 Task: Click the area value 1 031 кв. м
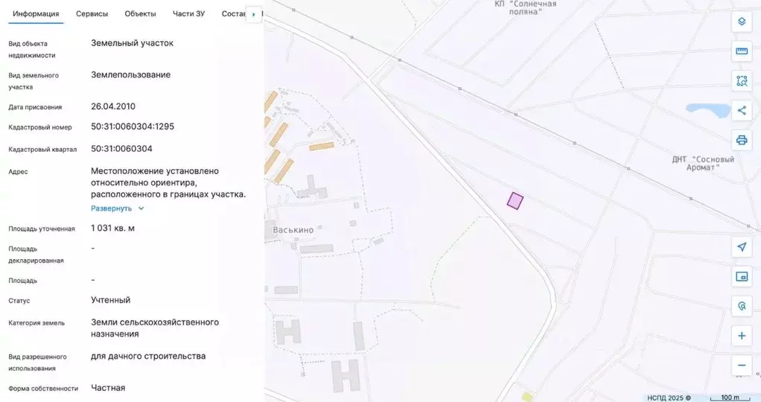(112, 228)
